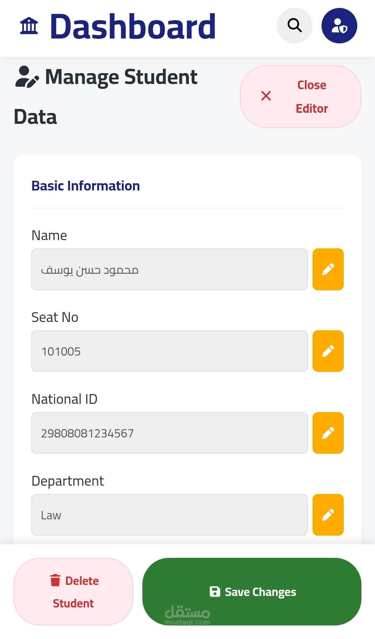Focus the Seat No field showing 101005
The height and width of the screenshot is (639, 375).
point(169,351)
